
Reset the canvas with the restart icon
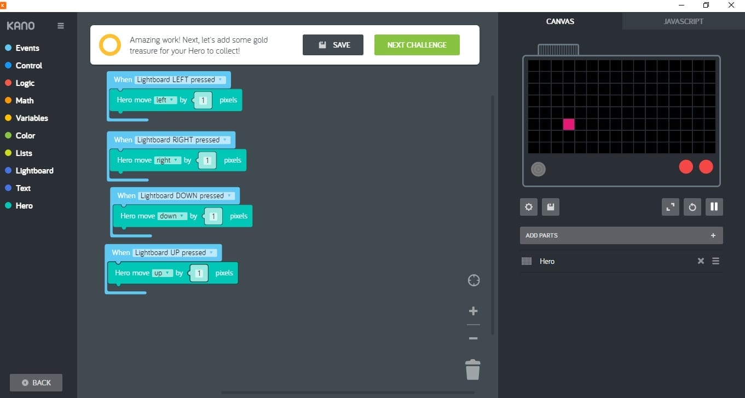[692, 207]
